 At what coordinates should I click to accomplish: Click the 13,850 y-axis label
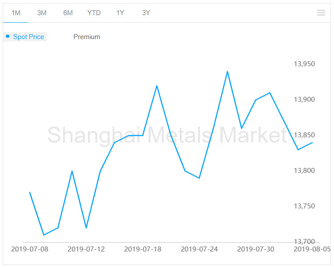click(x=304, y=135)
